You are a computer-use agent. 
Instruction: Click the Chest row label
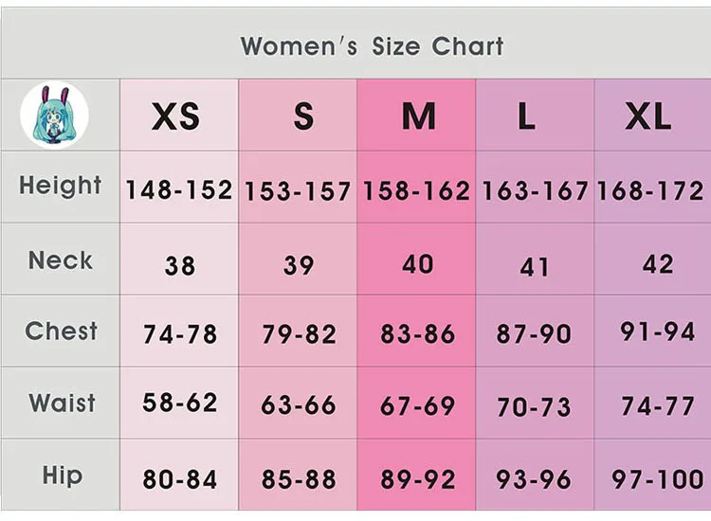point(62,331)
